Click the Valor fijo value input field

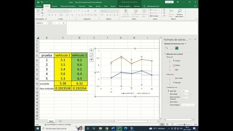click(185, 91)
